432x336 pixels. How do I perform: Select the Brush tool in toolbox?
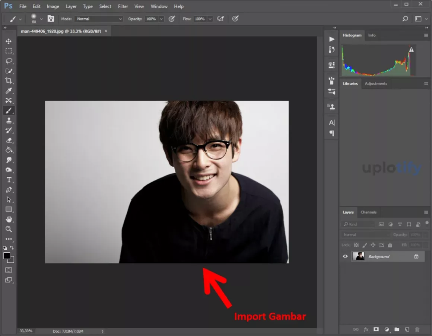9,111
